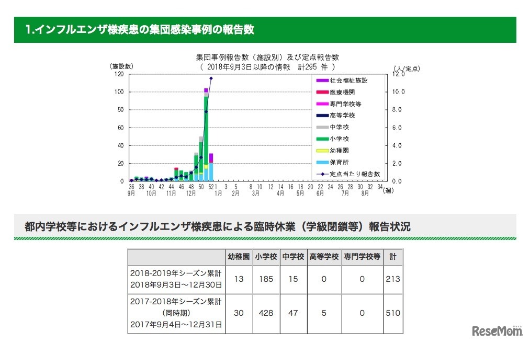Select the 中学校 legend marker
Image resolution: width=530 pixels, height=343 pixels.
[322, 127]
